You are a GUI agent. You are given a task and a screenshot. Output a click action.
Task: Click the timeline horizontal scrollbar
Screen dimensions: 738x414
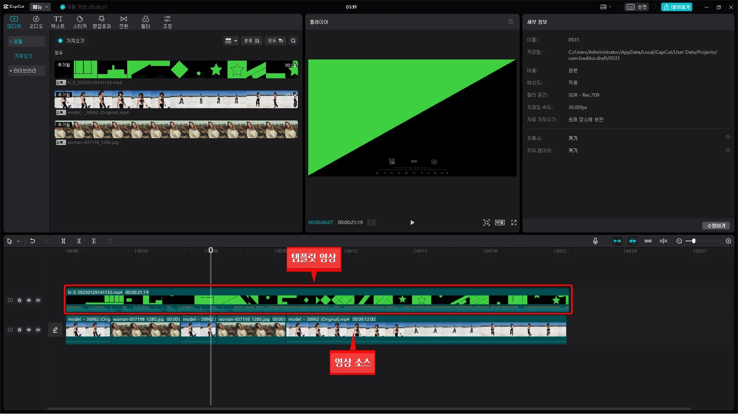[x=369, y=409]
